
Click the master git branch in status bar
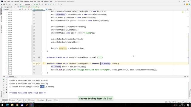coord(185,102)
